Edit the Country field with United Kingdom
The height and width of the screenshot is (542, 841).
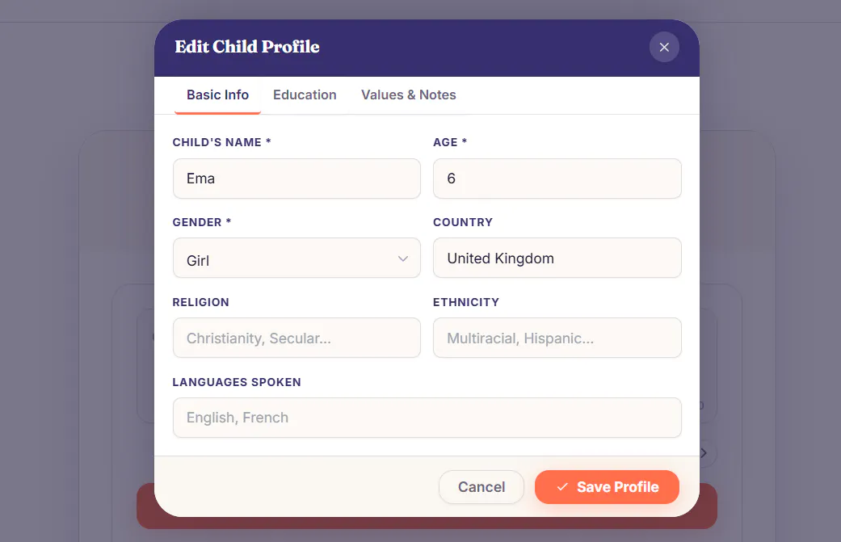tap(557, 258)
